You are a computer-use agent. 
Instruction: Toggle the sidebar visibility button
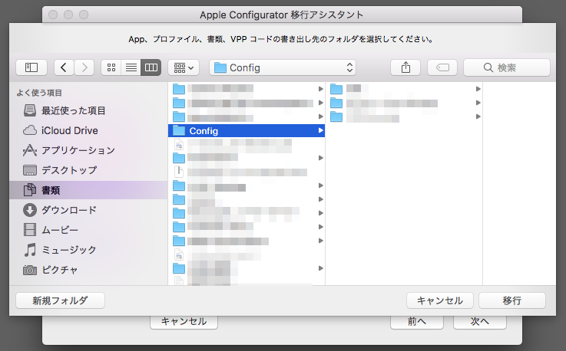31,67
